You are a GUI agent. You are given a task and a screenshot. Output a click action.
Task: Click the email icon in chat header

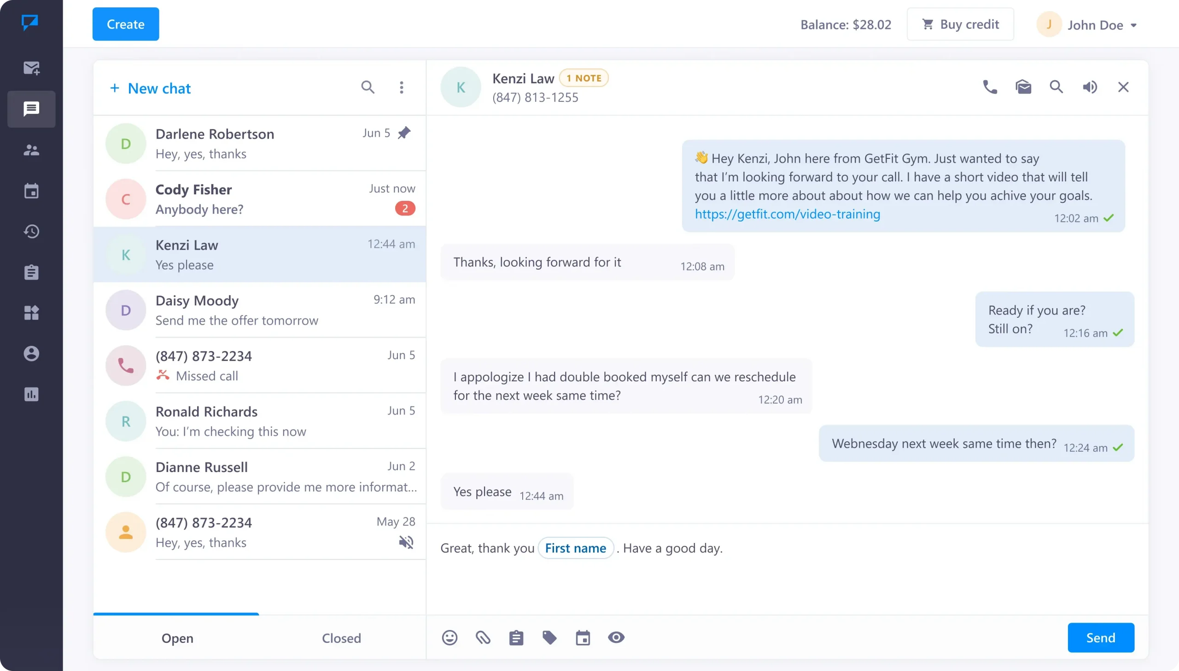1023,87
